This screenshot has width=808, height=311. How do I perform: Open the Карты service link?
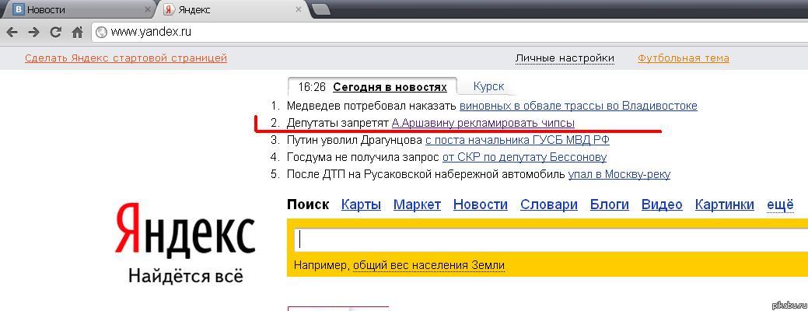361,204
